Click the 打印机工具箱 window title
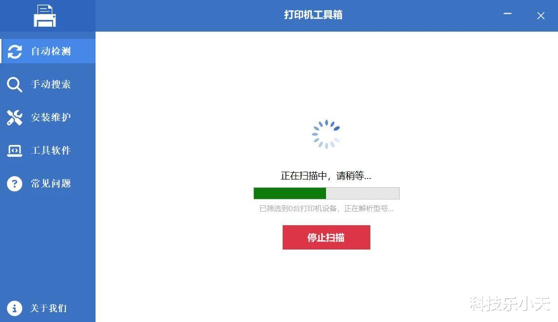 pyautogui.click(x=313, y=15)
